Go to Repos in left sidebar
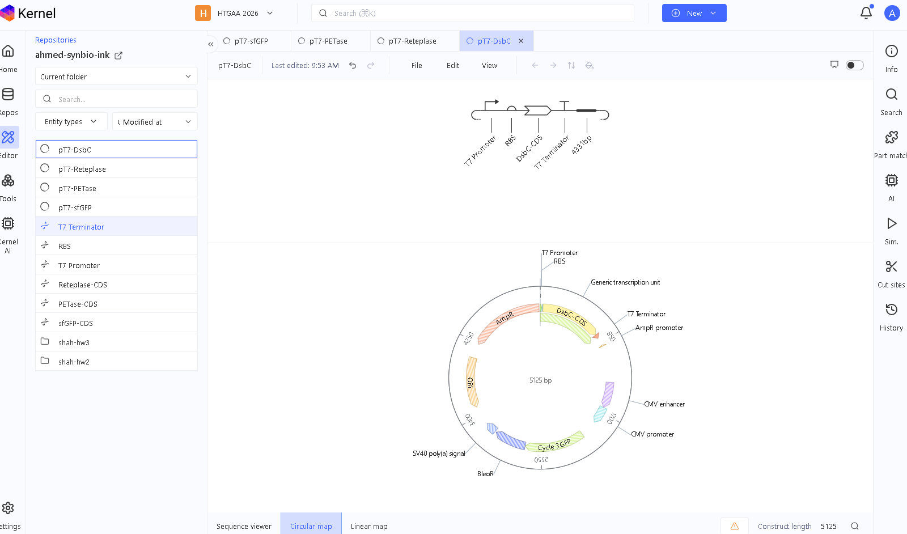The image size is (907, 534). coord(9,101)
